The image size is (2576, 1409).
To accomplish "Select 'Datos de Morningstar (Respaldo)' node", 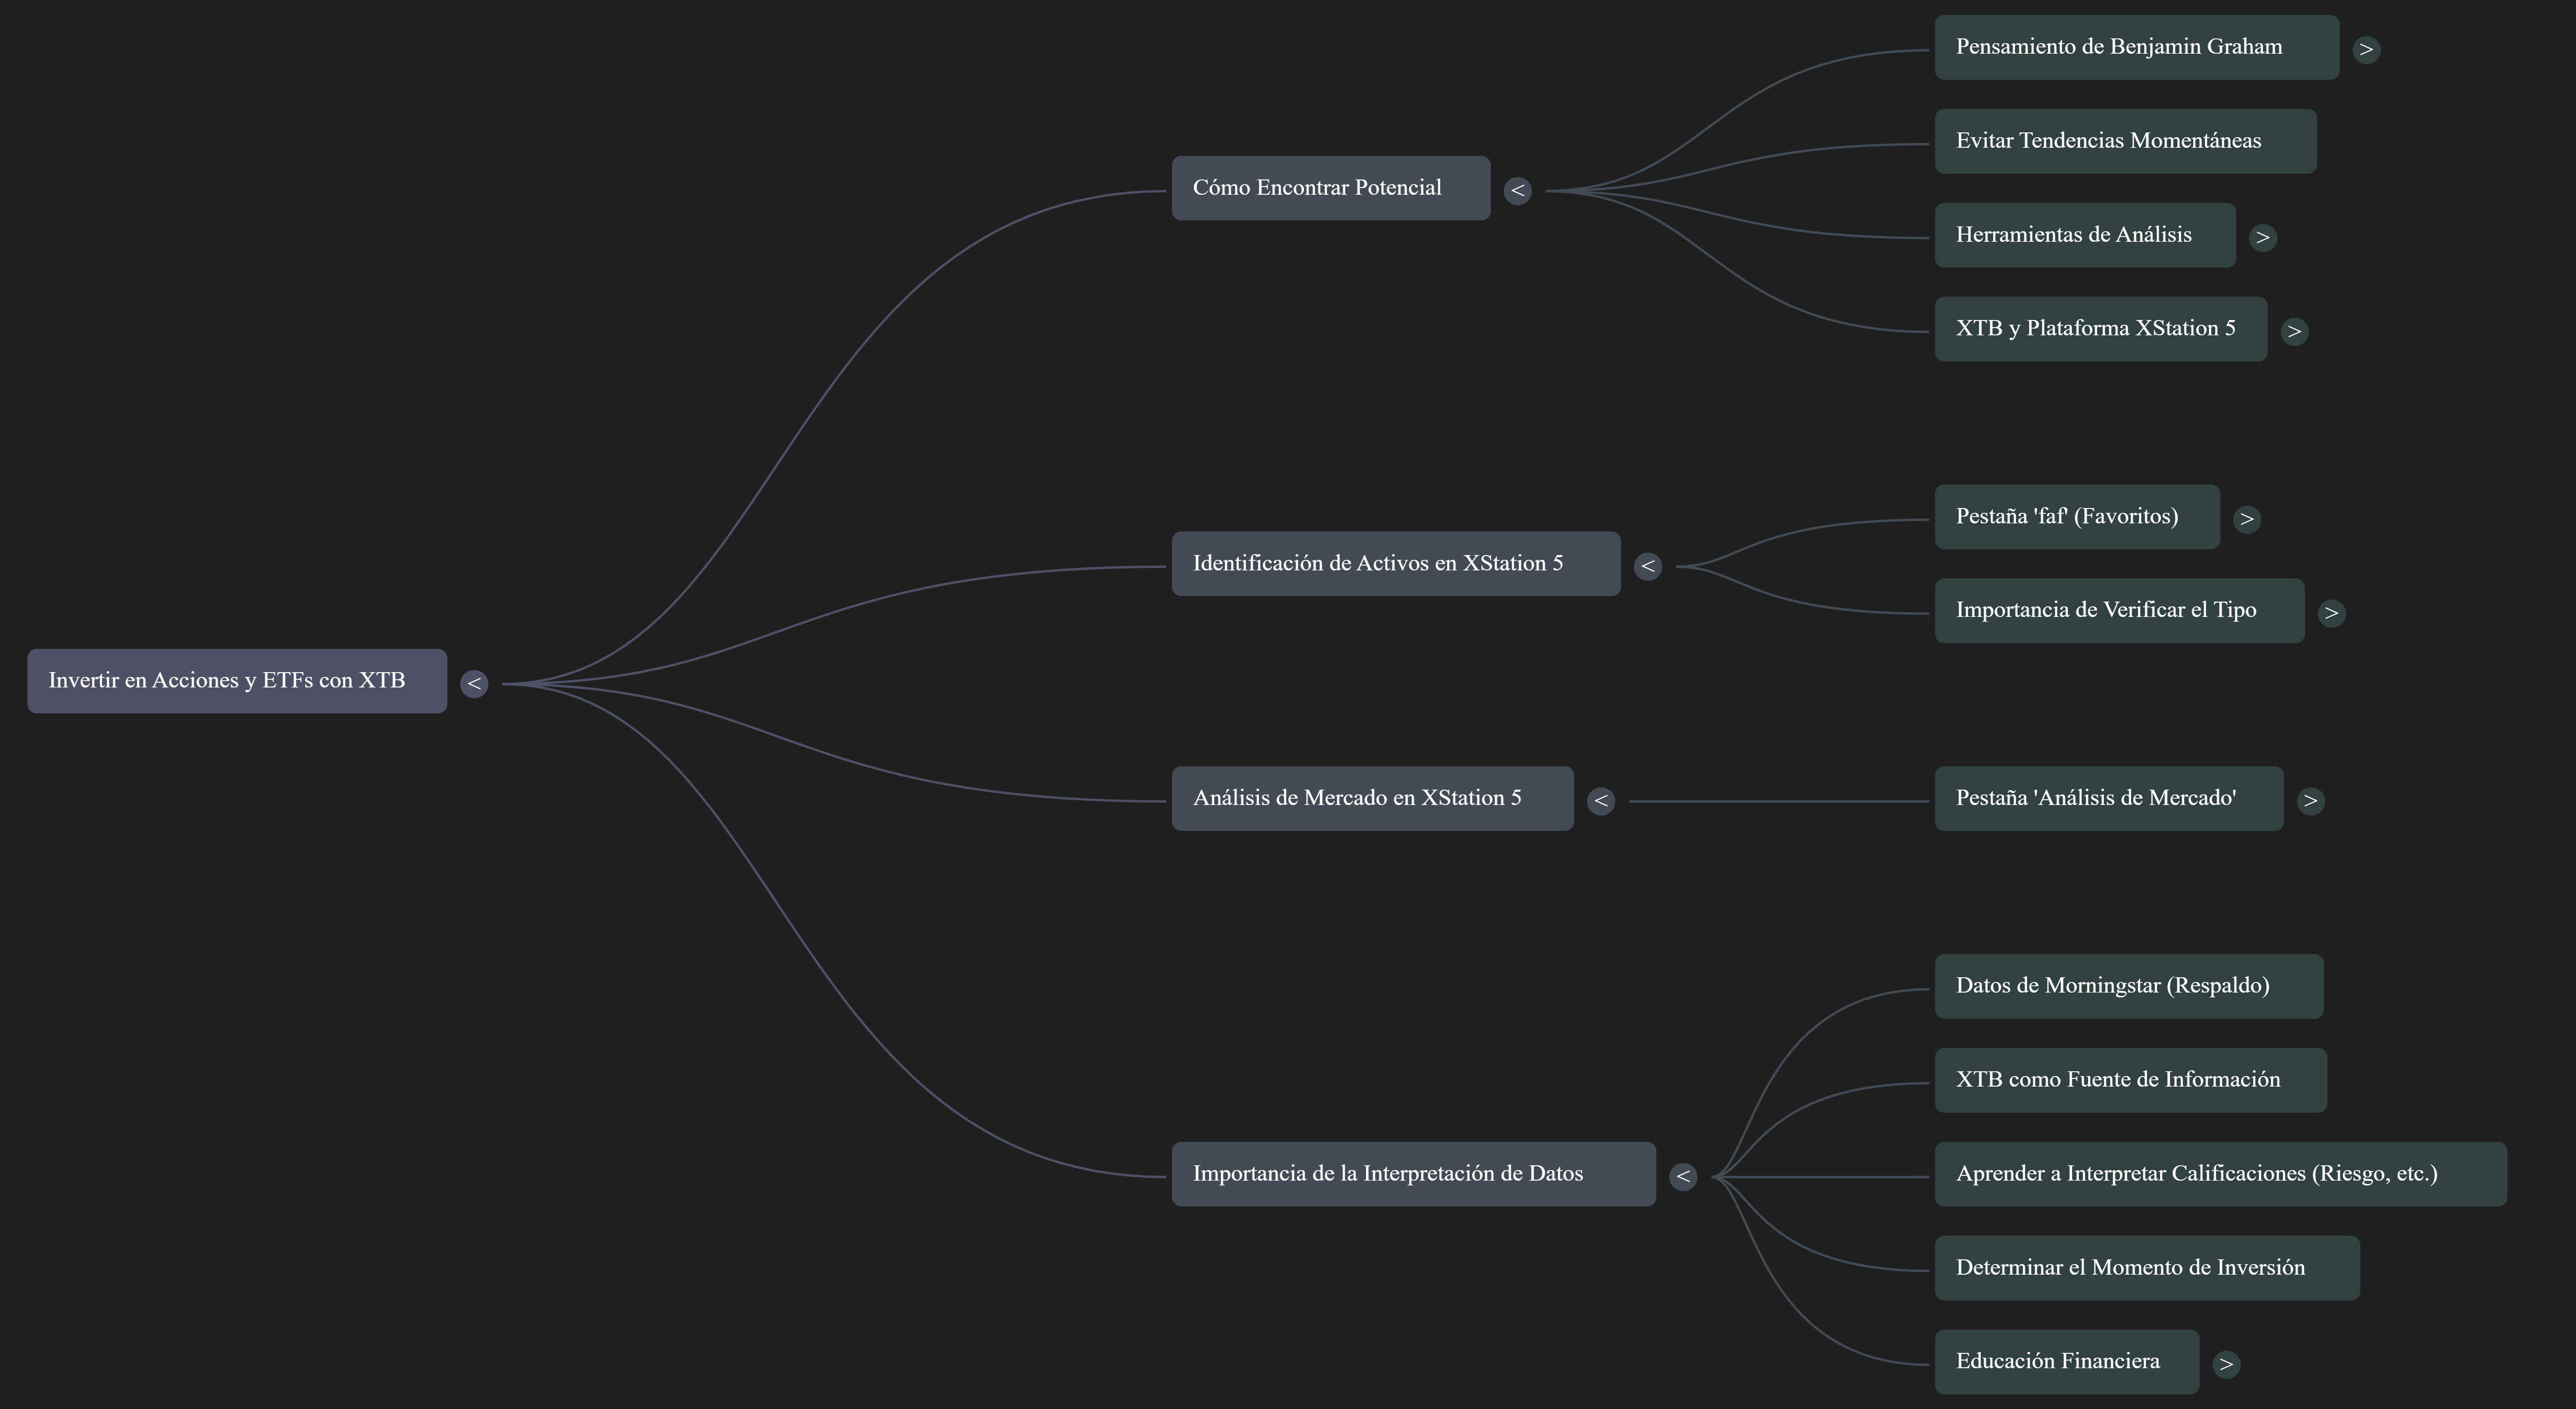I will pos(2128,986).
